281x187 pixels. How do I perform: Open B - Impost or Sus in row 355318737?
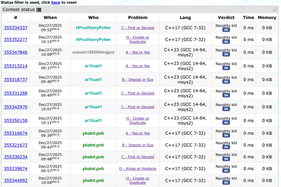138,80
